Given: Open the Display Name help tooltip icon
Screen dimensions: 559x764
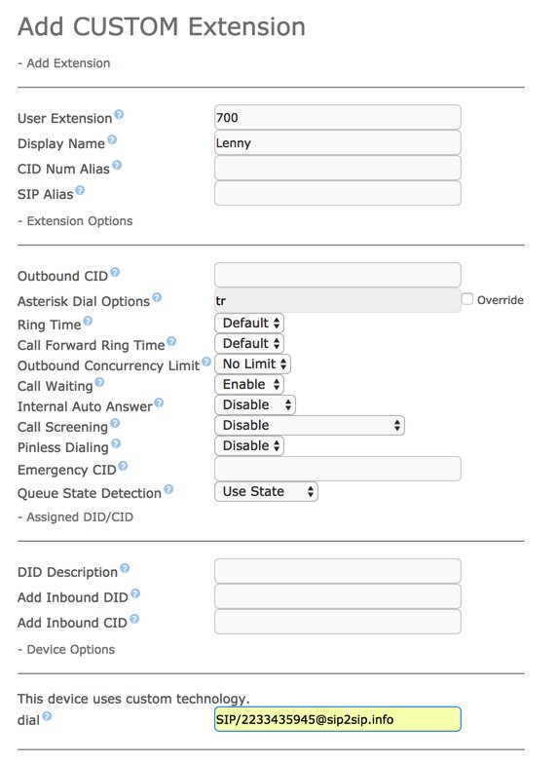Looking at the screenshot, I should tap(112, 140).
